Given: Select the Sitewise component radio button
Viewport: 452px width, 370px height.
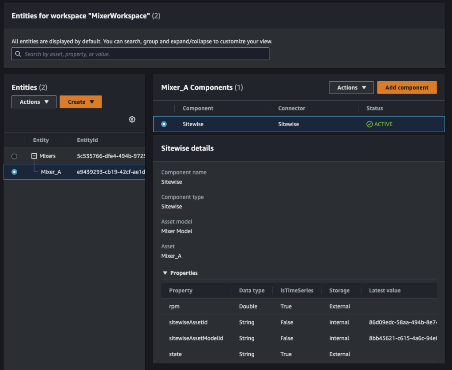Looking at the screenshot, I should click(164, 125).
